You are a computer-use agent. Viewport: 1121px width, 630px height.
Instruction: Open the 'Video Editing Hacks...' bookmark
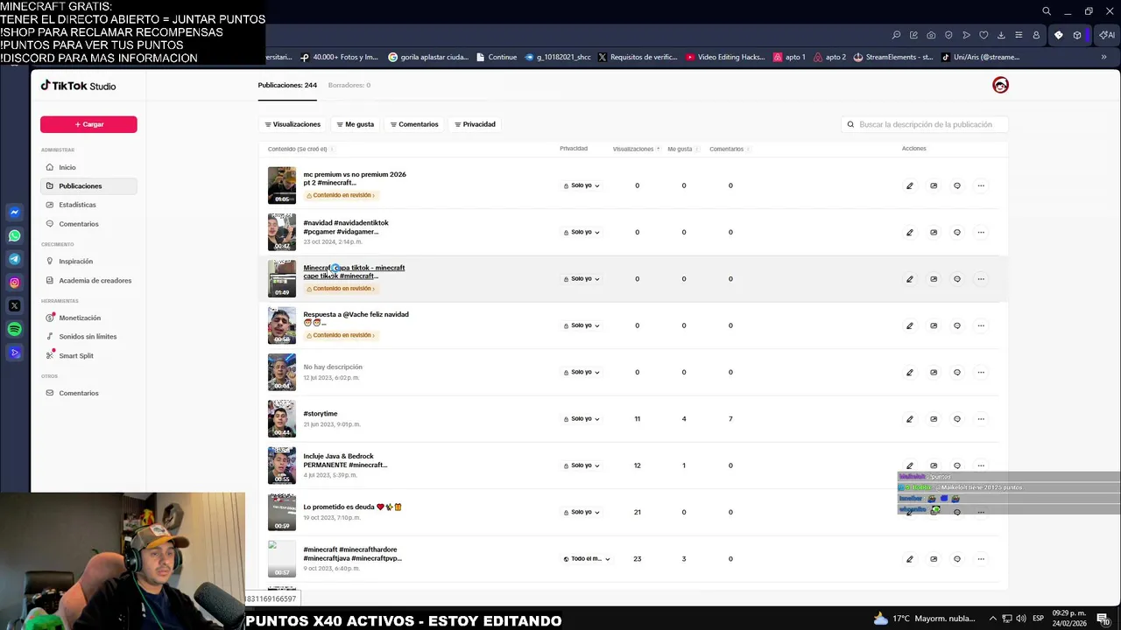726,57
